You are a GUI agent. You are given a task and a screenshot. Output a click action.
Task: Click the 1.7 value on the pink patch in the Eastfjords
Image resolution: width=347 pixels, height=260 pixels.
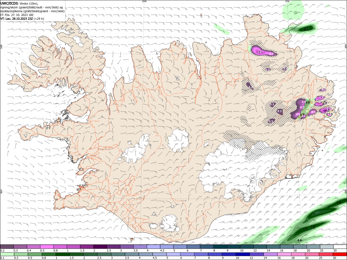[x=321, y=98]
